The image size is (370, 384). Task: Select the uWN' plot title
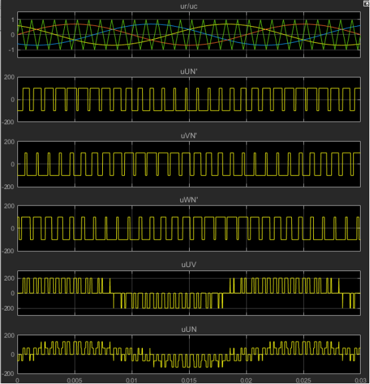coord(189,200)
